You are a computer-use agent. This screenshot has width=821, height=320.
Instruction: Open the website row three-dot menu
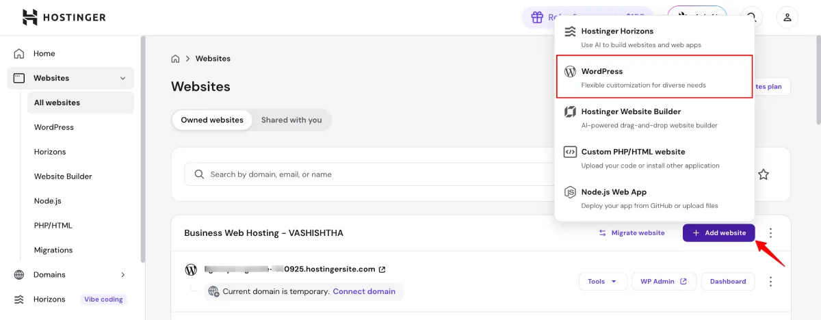click(771, 282)
